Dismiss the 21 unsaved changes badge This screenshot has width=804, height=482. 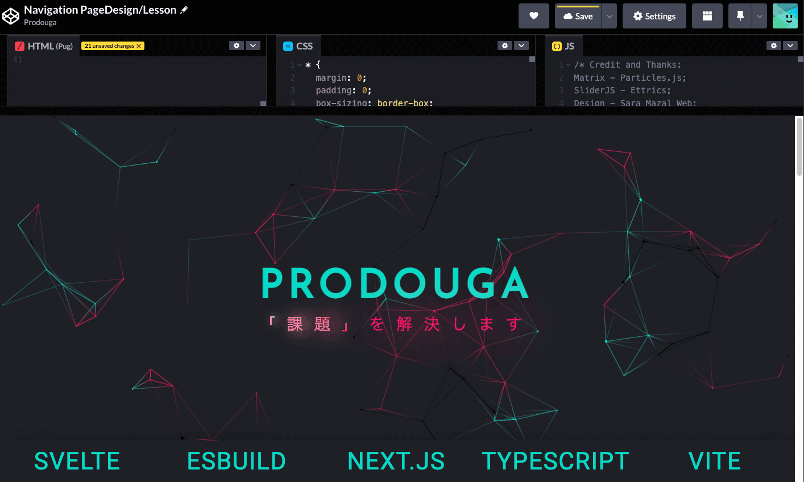click(139, 46)
